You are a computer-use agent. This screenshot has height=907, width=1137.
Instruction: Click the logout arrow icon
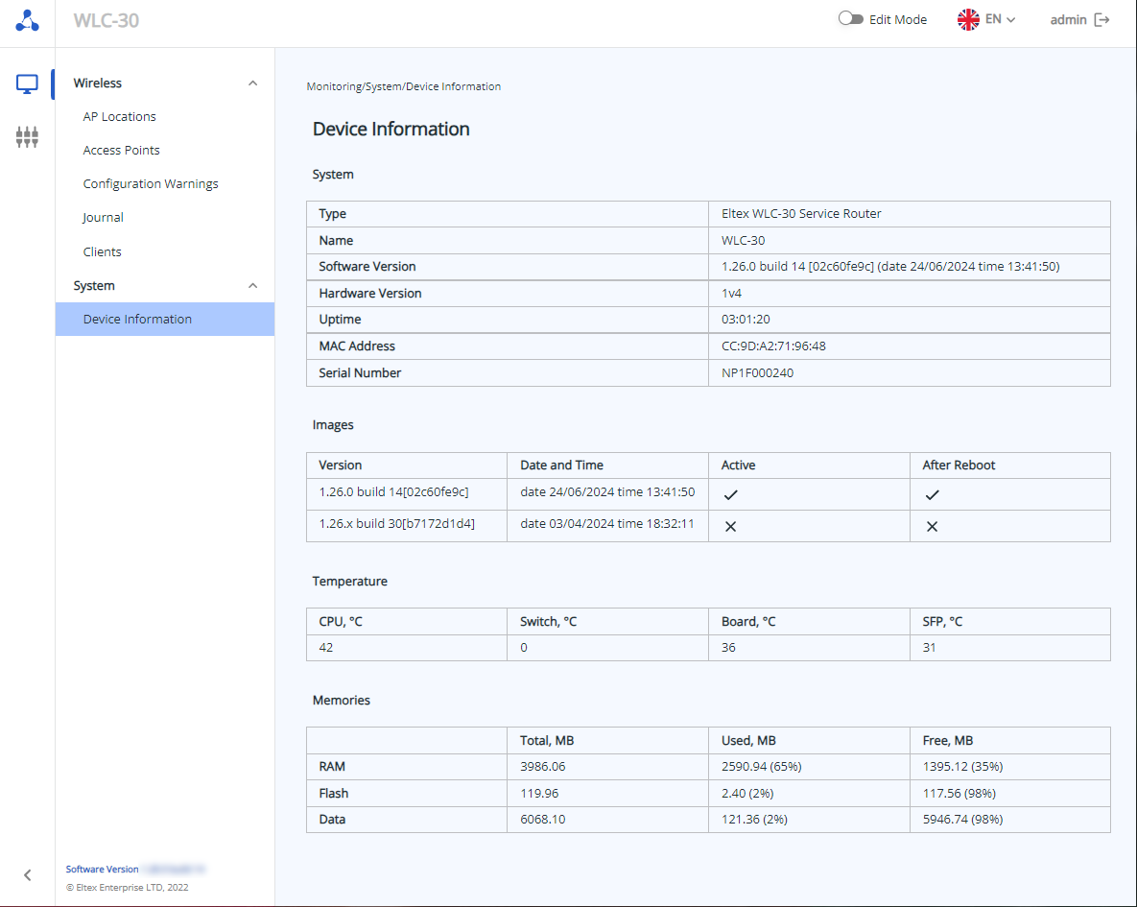pos(1102,19)
